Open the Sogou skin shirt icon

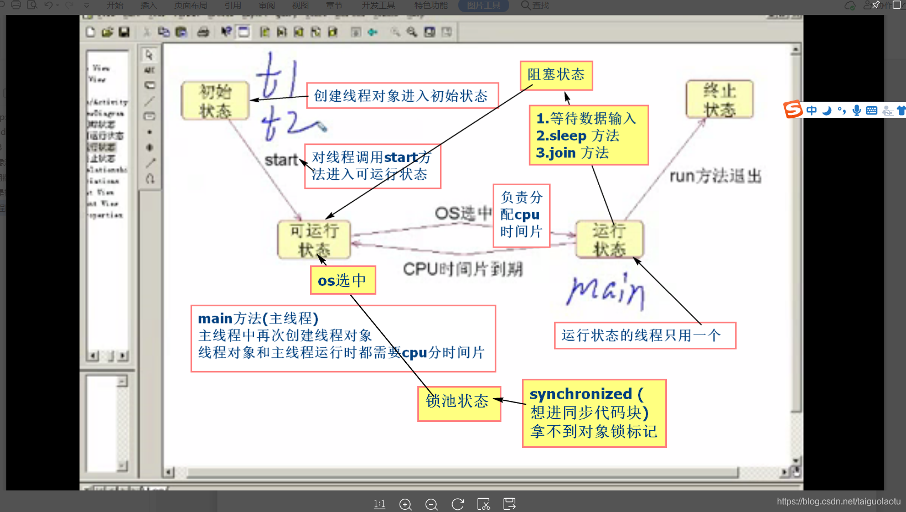click(902, 111)
